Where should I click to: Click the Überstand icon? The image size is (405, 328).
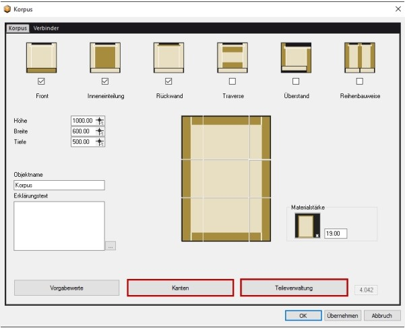(296, 57)
